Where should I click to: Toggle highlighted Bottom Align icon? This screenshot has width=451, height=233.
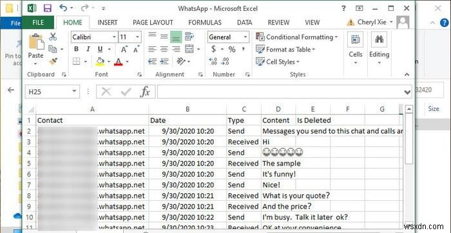(x=176, y=37)
